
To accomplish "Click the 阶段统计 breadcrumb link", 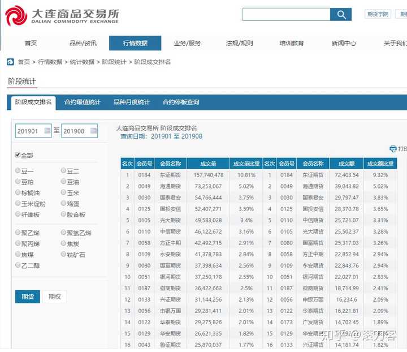I will tap(114, 62).
